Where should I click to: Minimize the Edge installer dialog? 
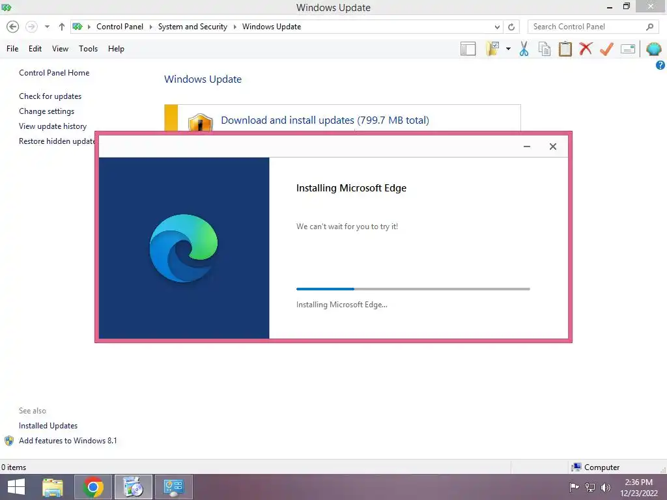tap(526, 146)
